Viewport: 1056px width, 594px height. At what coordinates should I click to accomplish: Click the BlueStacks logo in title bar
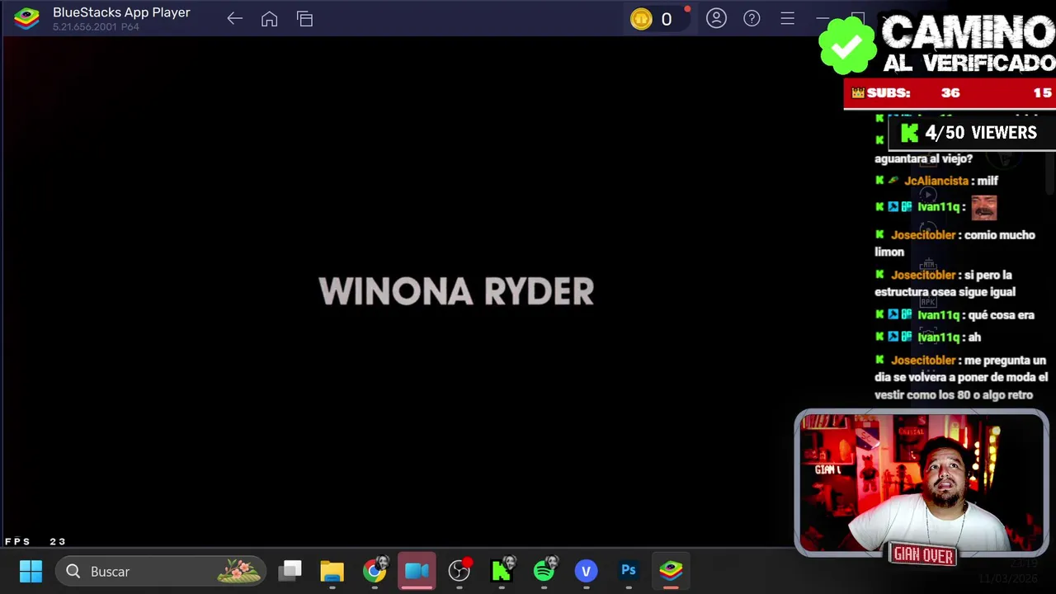click(26, 18)
